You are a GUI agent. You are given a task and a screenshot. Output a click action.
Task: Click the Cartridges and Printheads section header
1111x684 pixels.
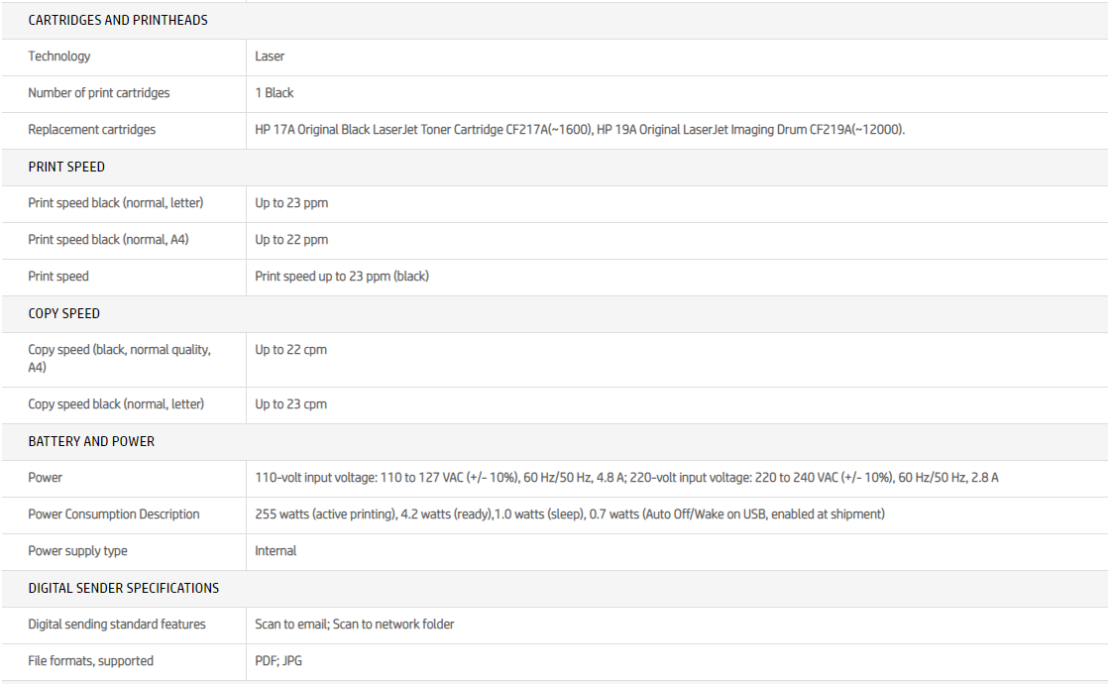click(x=118, y=20)
